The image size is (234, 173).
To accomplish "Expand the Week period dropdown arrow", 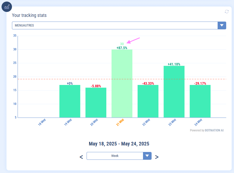I will coord(147,156).
